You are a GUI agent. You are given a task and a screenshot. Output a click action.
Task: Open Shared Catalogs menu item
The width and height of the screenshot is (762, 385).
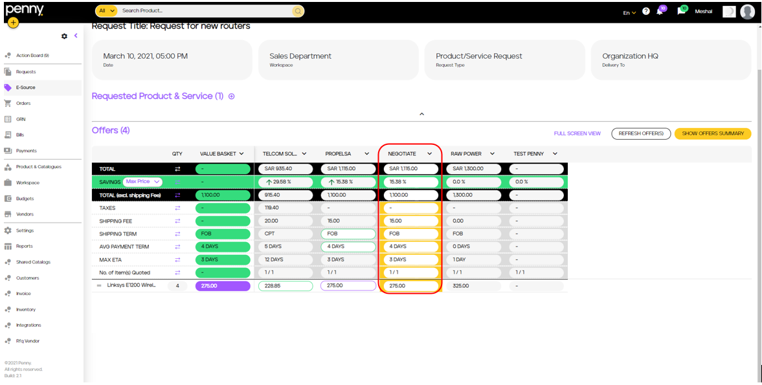33,261
